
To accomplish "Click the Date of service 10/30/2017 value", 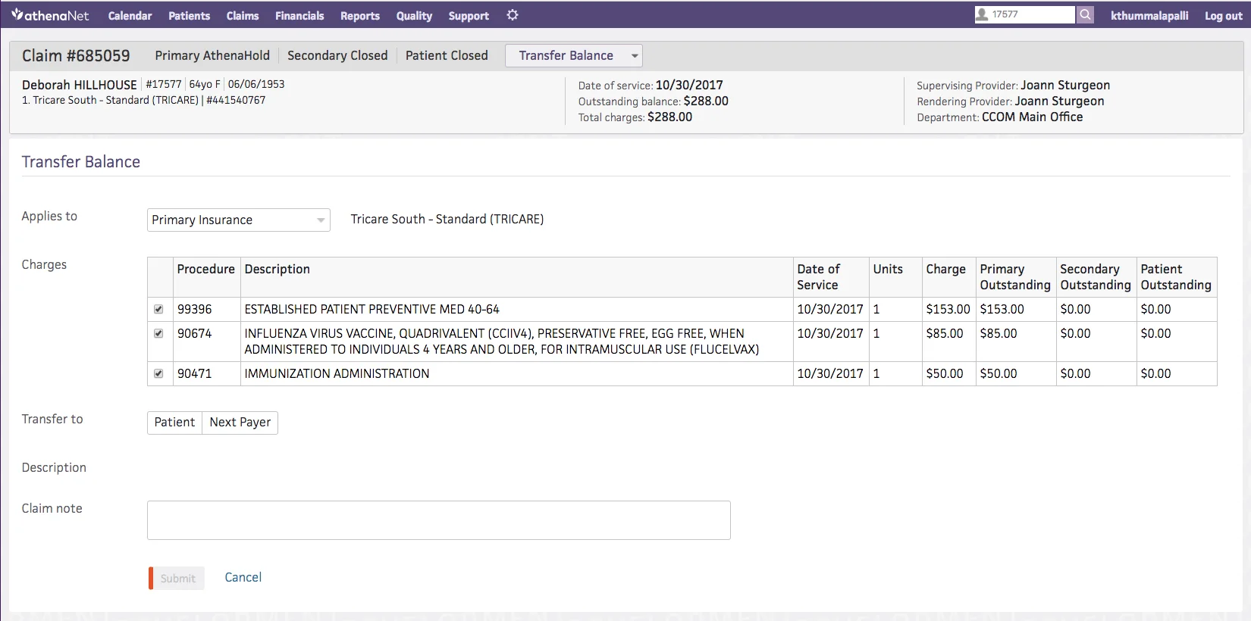I will (689, 85).
